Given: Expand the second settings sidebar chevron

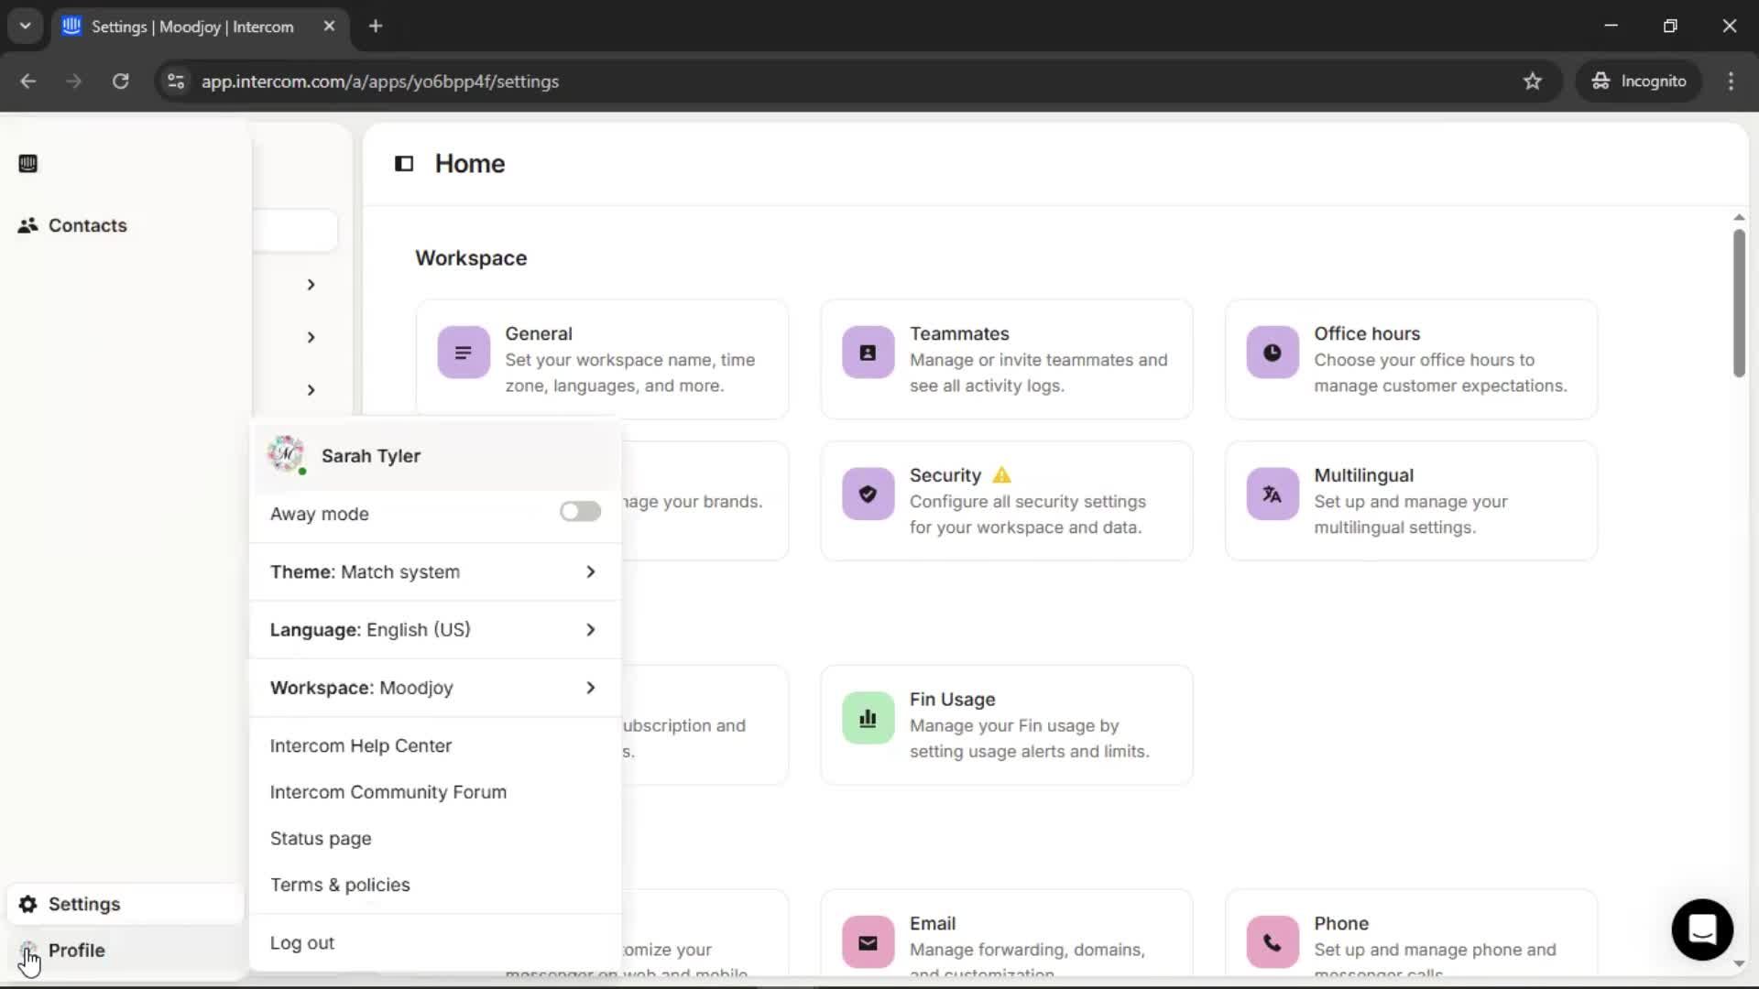Looking at the screenshot, I should [x=311, y=338].
